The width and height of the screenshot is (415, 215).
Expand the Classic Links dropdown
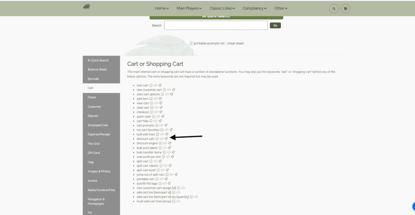pyautogui.click(x=222, y=9)
